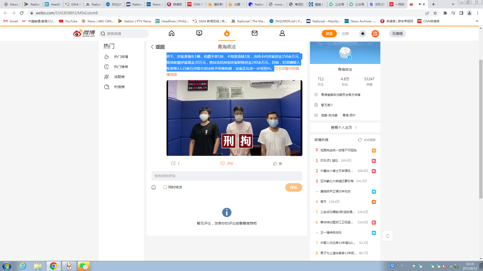This screenshot has width=483, height=271.
Task: Play the 刑拘 video thumbnail
Action: click(234, 118)
